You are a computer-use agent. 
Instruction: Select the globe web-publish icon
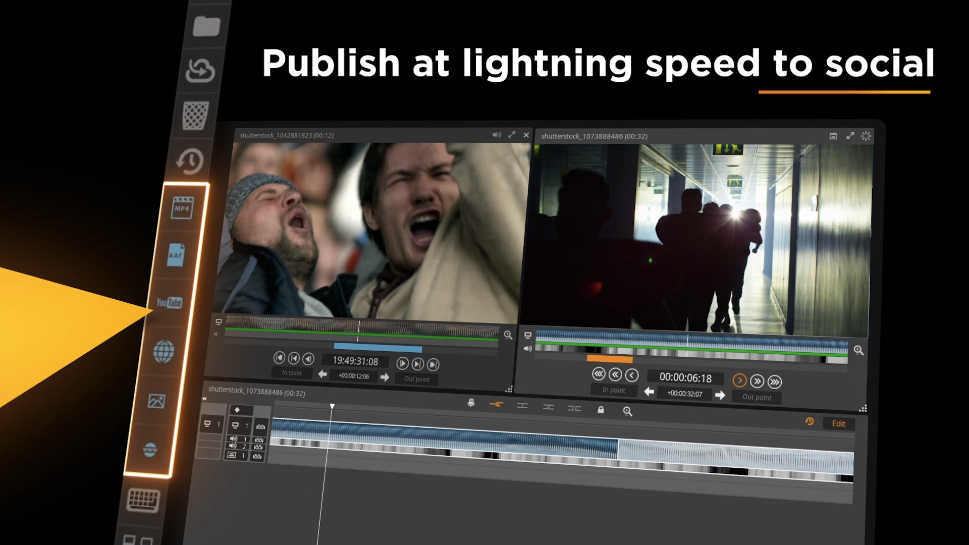point(164,351)
